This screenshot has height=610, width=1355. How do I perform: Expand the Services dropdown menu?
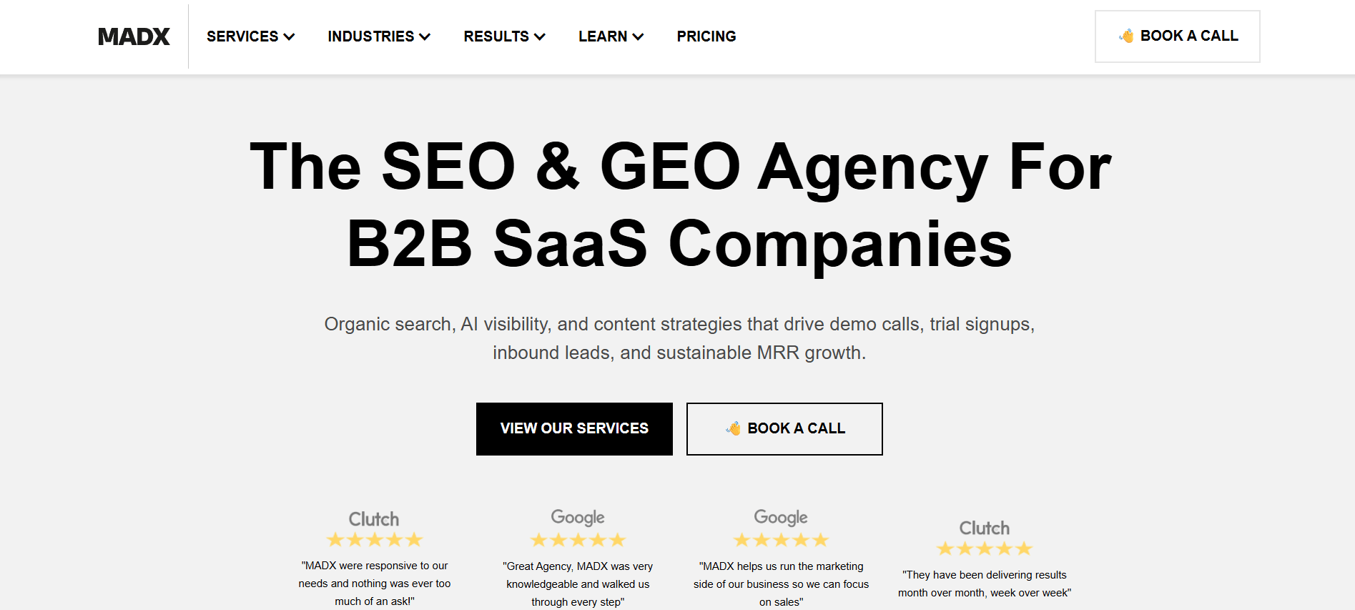tap(250, 36)
